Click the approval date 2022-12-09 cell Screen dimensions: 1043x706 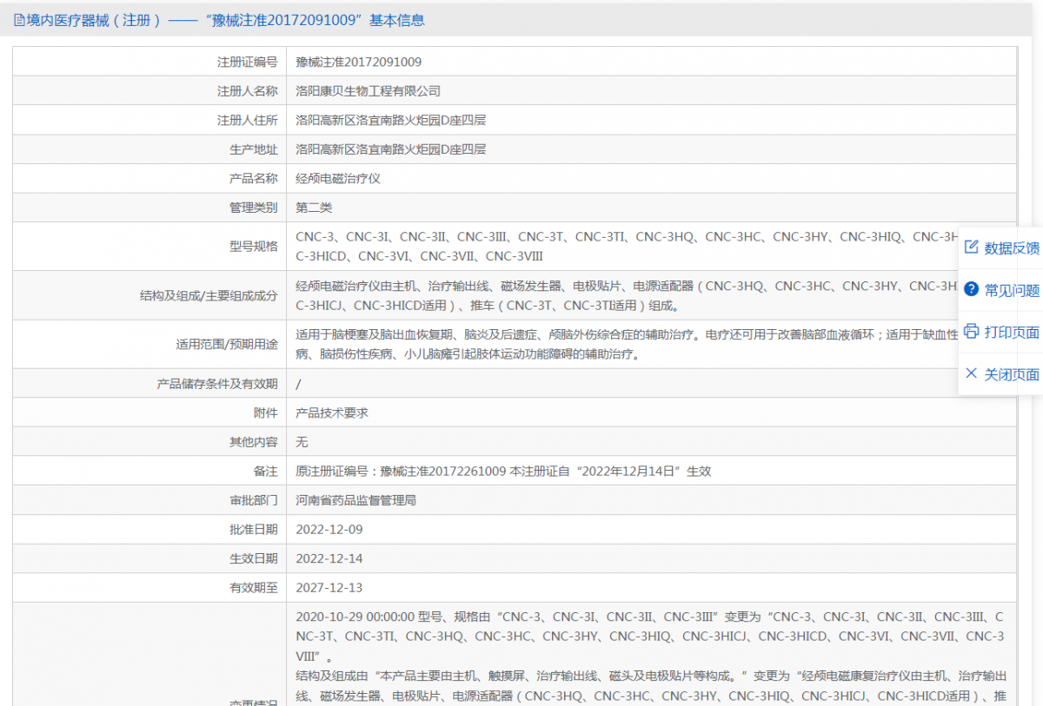tap(329, 530)
